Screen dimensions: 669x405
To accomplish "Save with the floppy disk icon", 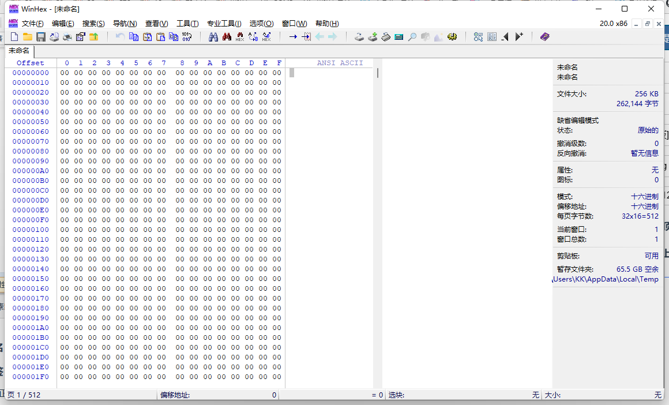I will 41,37.
